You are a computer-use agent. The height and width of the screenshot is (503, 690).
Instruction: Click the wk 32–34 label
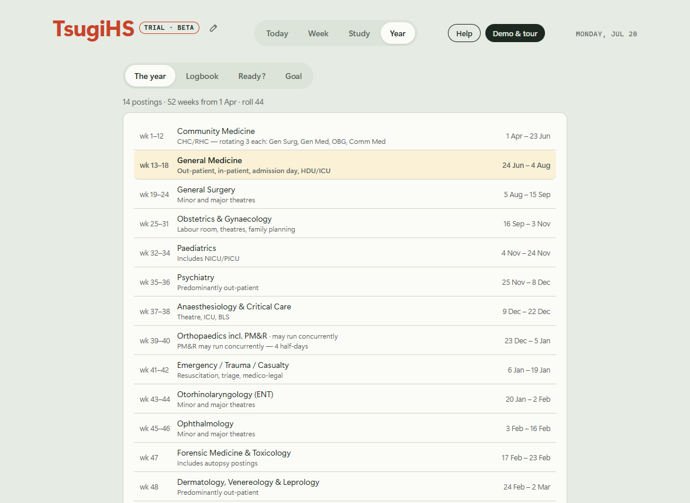pyautogui.click(x=155, y=253)
